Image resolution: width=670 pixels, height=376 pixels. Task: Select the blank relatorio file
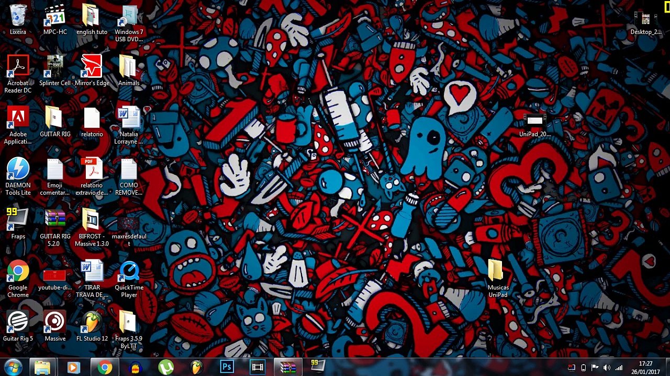pos(92,118)
